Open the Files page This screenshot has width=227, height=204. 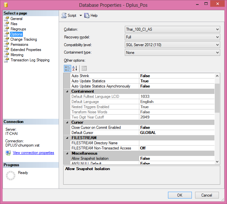pos(14,24)
